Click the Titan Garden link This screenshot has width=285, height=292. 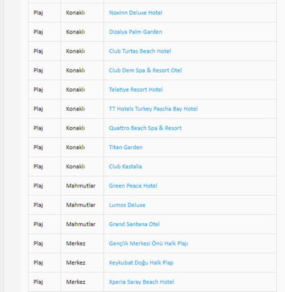126,147
